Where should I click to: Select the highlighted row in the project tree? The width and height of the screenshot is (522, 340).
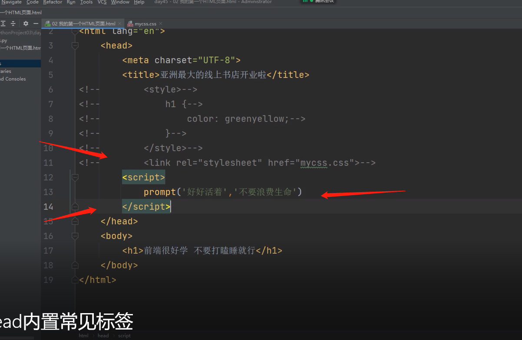[x=20, y=63]
